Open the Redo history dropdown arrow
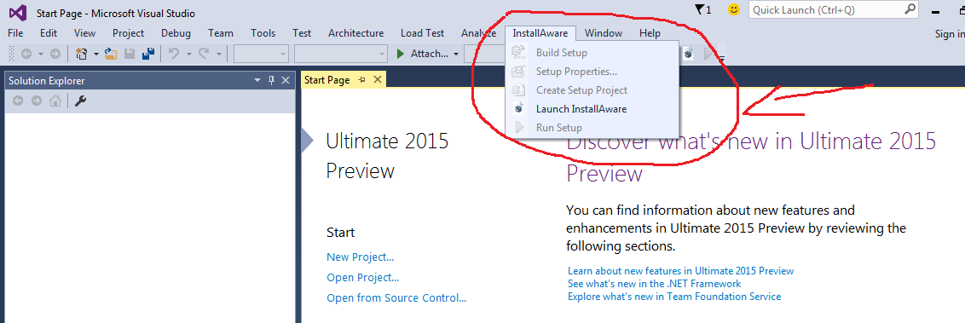This screenshot has width=965, height=323. pos(218,55)
